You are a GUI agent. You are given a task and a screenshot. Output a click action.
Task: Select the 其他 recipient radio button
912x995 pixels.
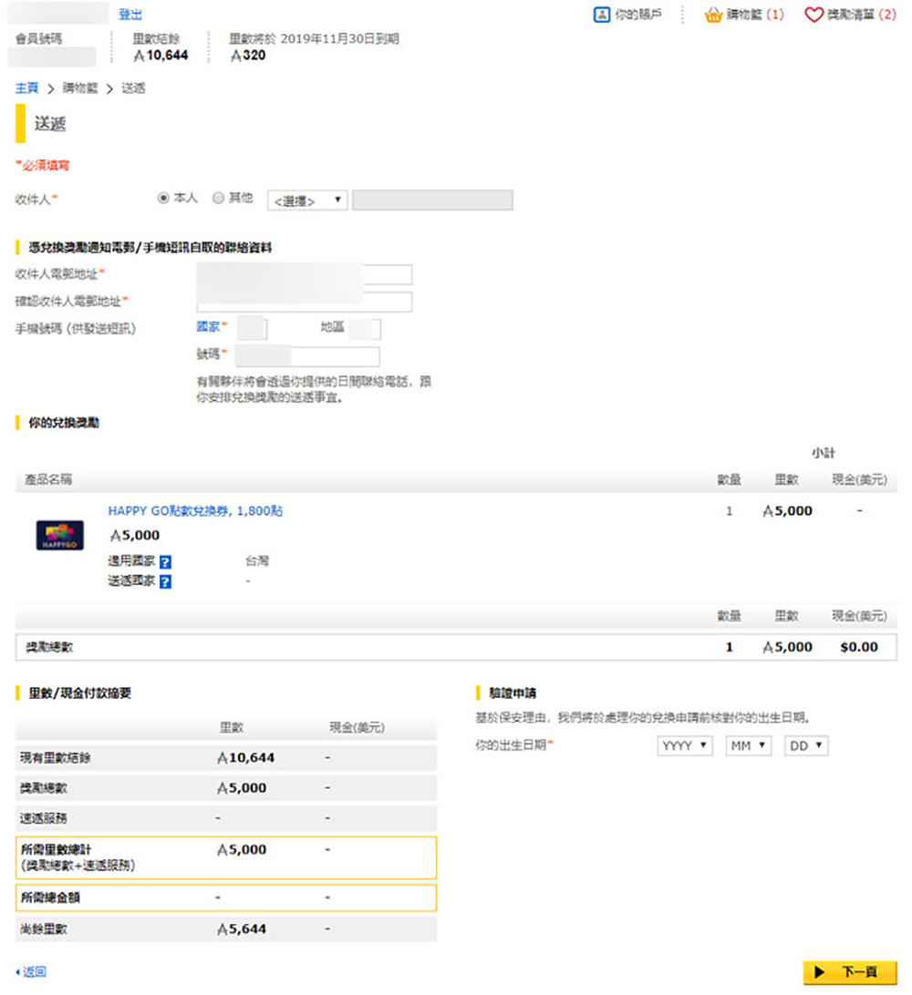tap(219, 199)
